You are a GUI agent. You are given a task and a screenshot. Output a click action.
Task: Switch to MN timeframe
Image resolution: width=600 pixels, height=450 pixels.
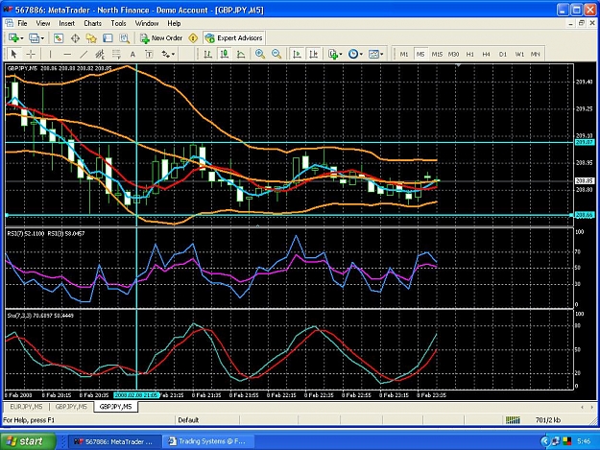point(536,55)
